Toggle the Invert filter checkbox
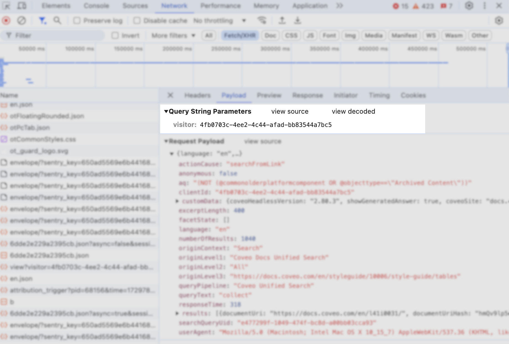Screen dimensions: 509x344 [115, 35]
